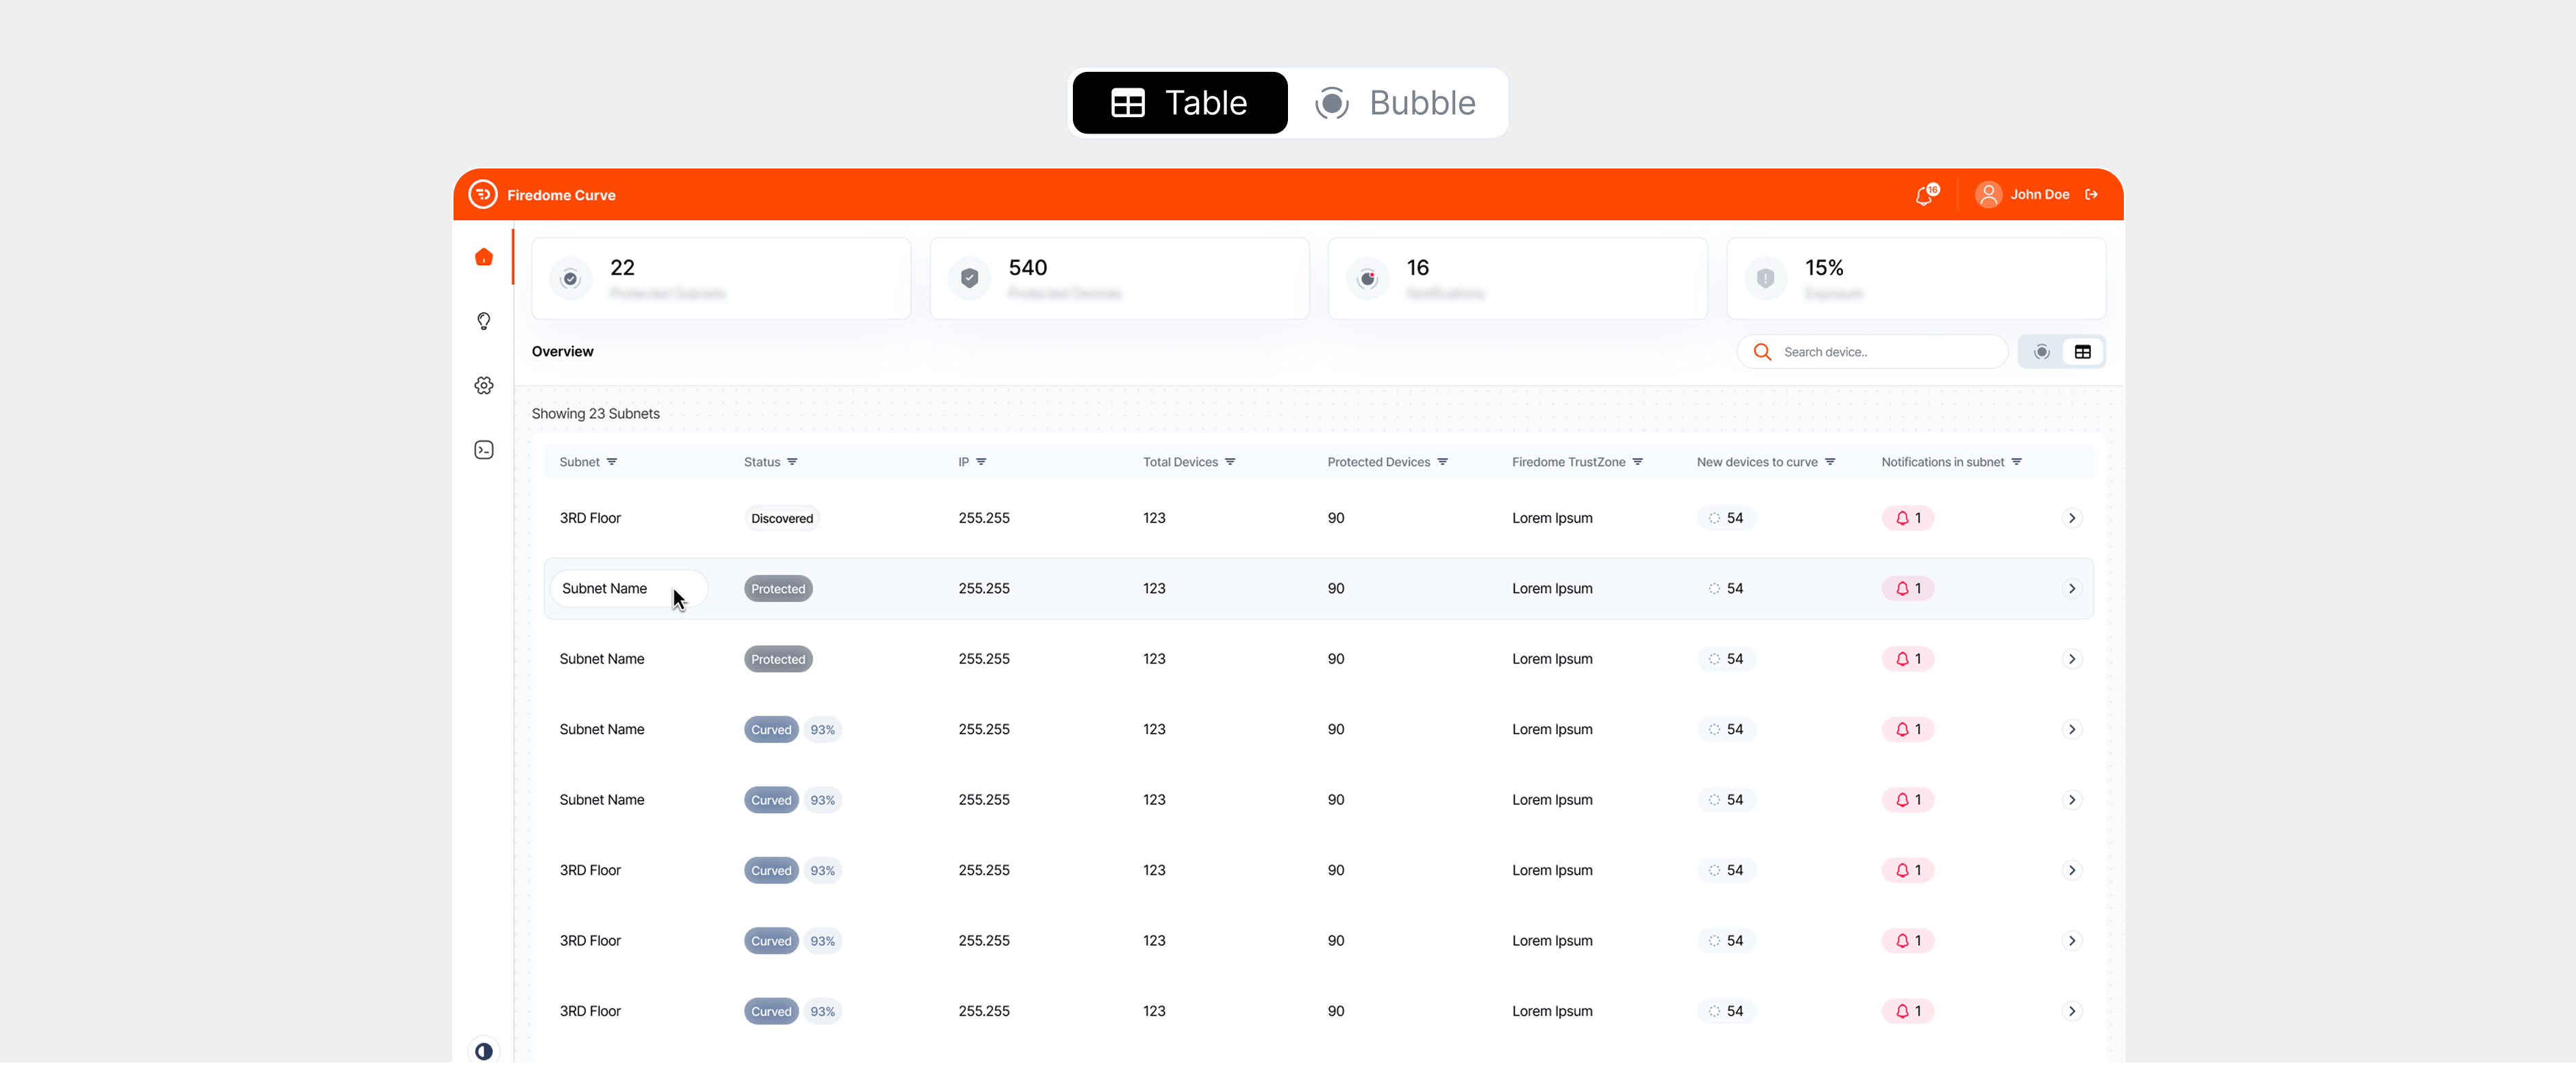Open the Firedome TrustZone column filter

click(1637, 462)
